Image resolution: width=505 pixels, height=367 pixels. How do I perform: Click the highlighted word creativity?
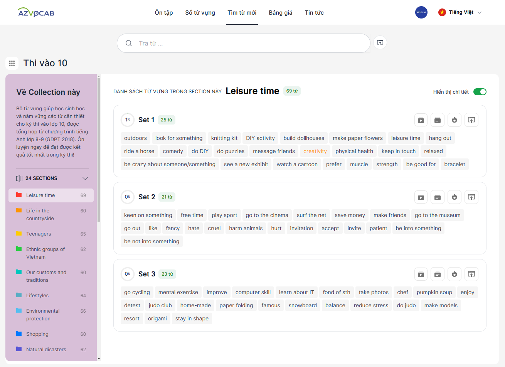(315, 151)
